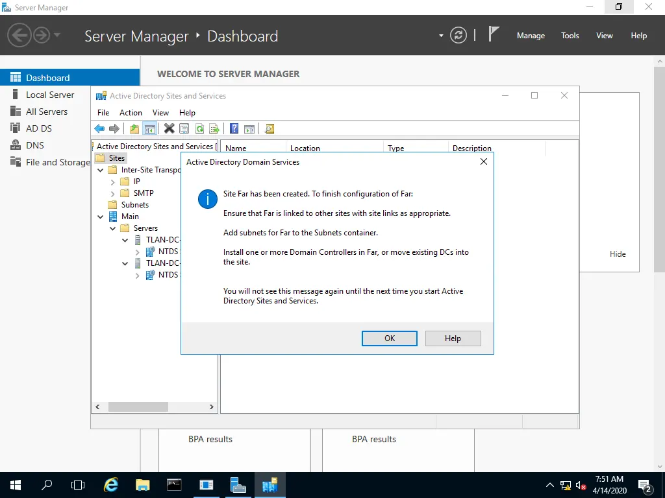Select the Servers folder in the tree
This screenshot has height=498, width=665.
point(145,228)
